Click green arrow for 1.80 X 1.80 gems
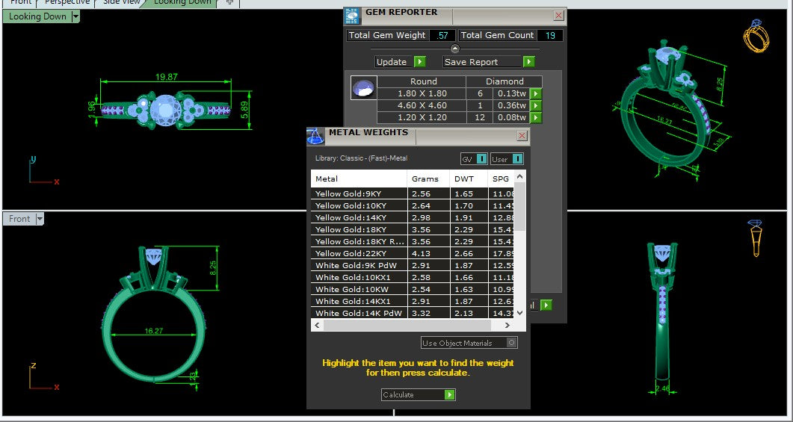The height and width of the screenshot is (422, 793). (536, 93)
